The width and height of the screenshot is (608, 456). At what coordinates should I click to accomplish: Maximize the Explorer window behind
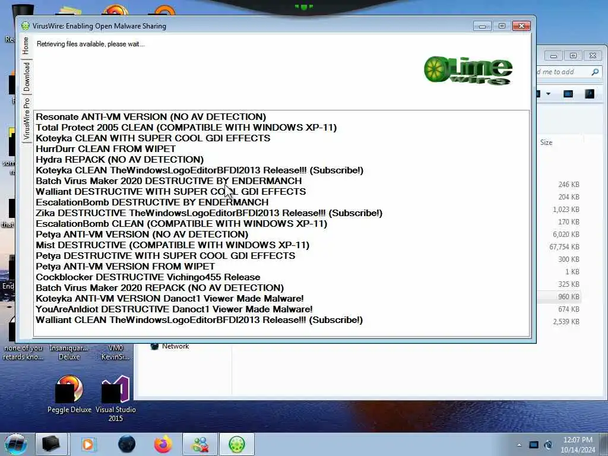click(x=573, y=56)
